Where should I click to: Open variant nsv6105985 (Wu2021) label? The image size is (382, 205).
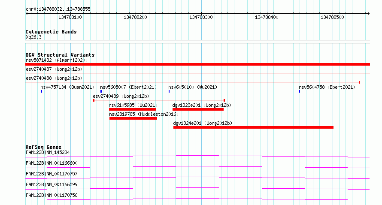(x=133, y=105)
